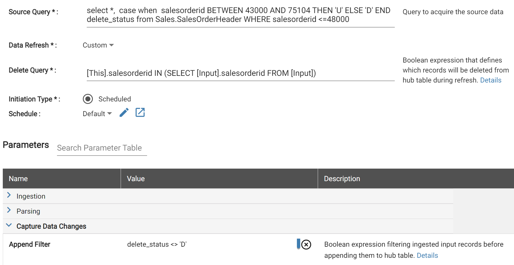Open the Data Refresh Custom dropdown

(98, 45)
